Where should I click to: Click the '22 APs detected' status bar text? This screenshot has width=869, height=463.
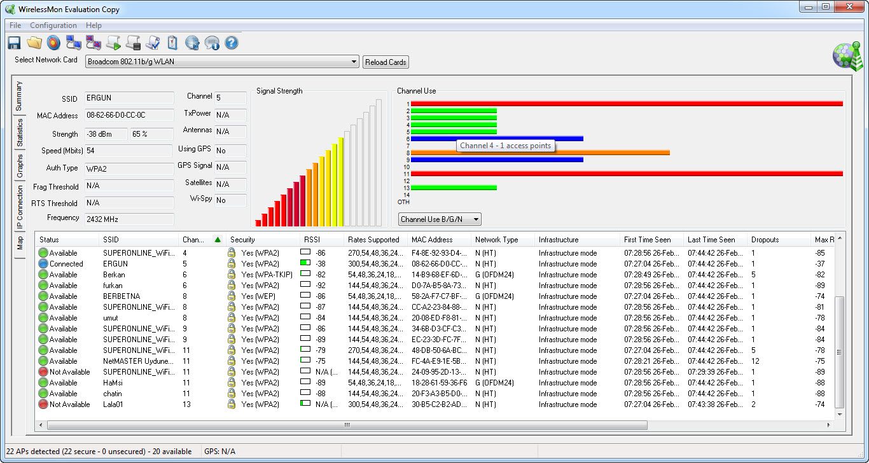tap(99, 452)
